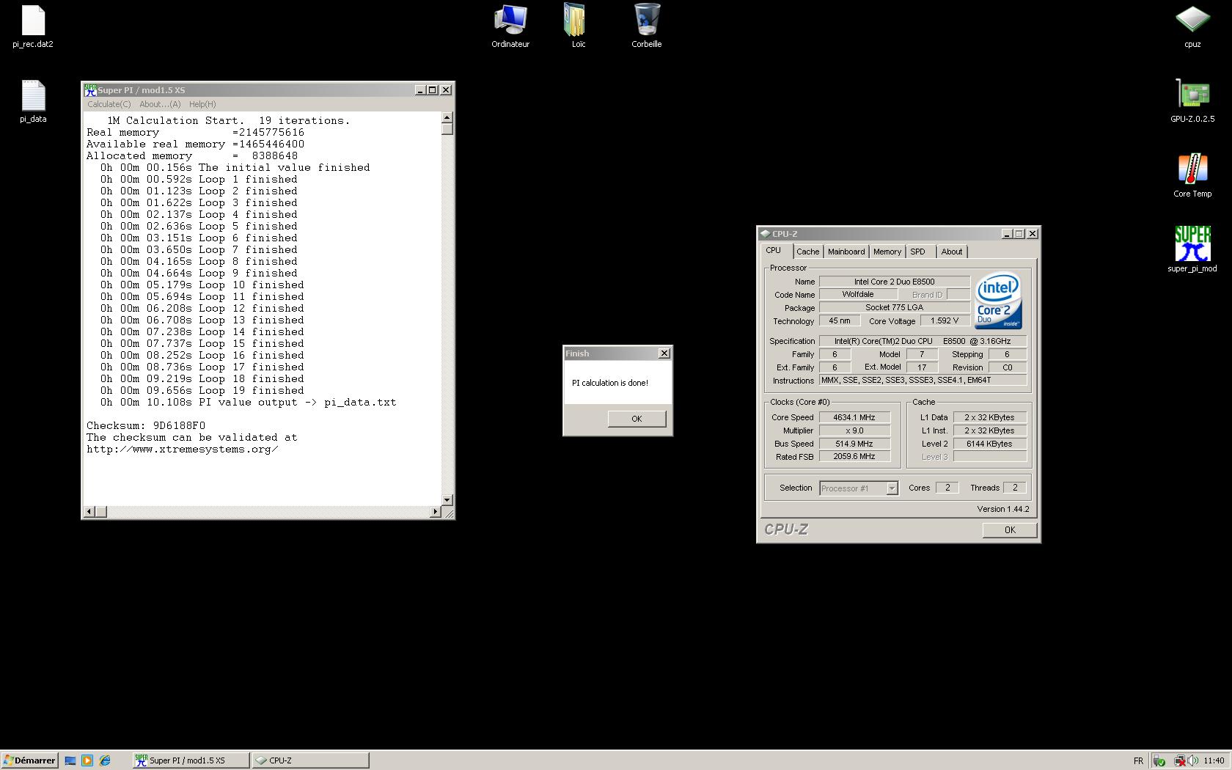Show desktop from quick launch
1232x770 pixels.
coord(70,760)
